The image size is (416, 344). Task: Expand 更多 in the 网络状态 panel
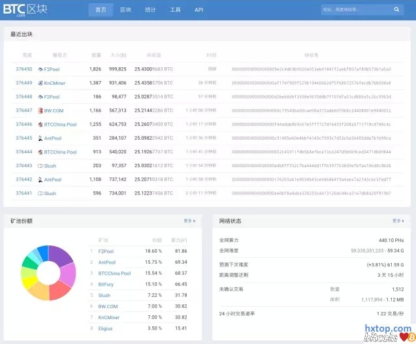point(398,221)
